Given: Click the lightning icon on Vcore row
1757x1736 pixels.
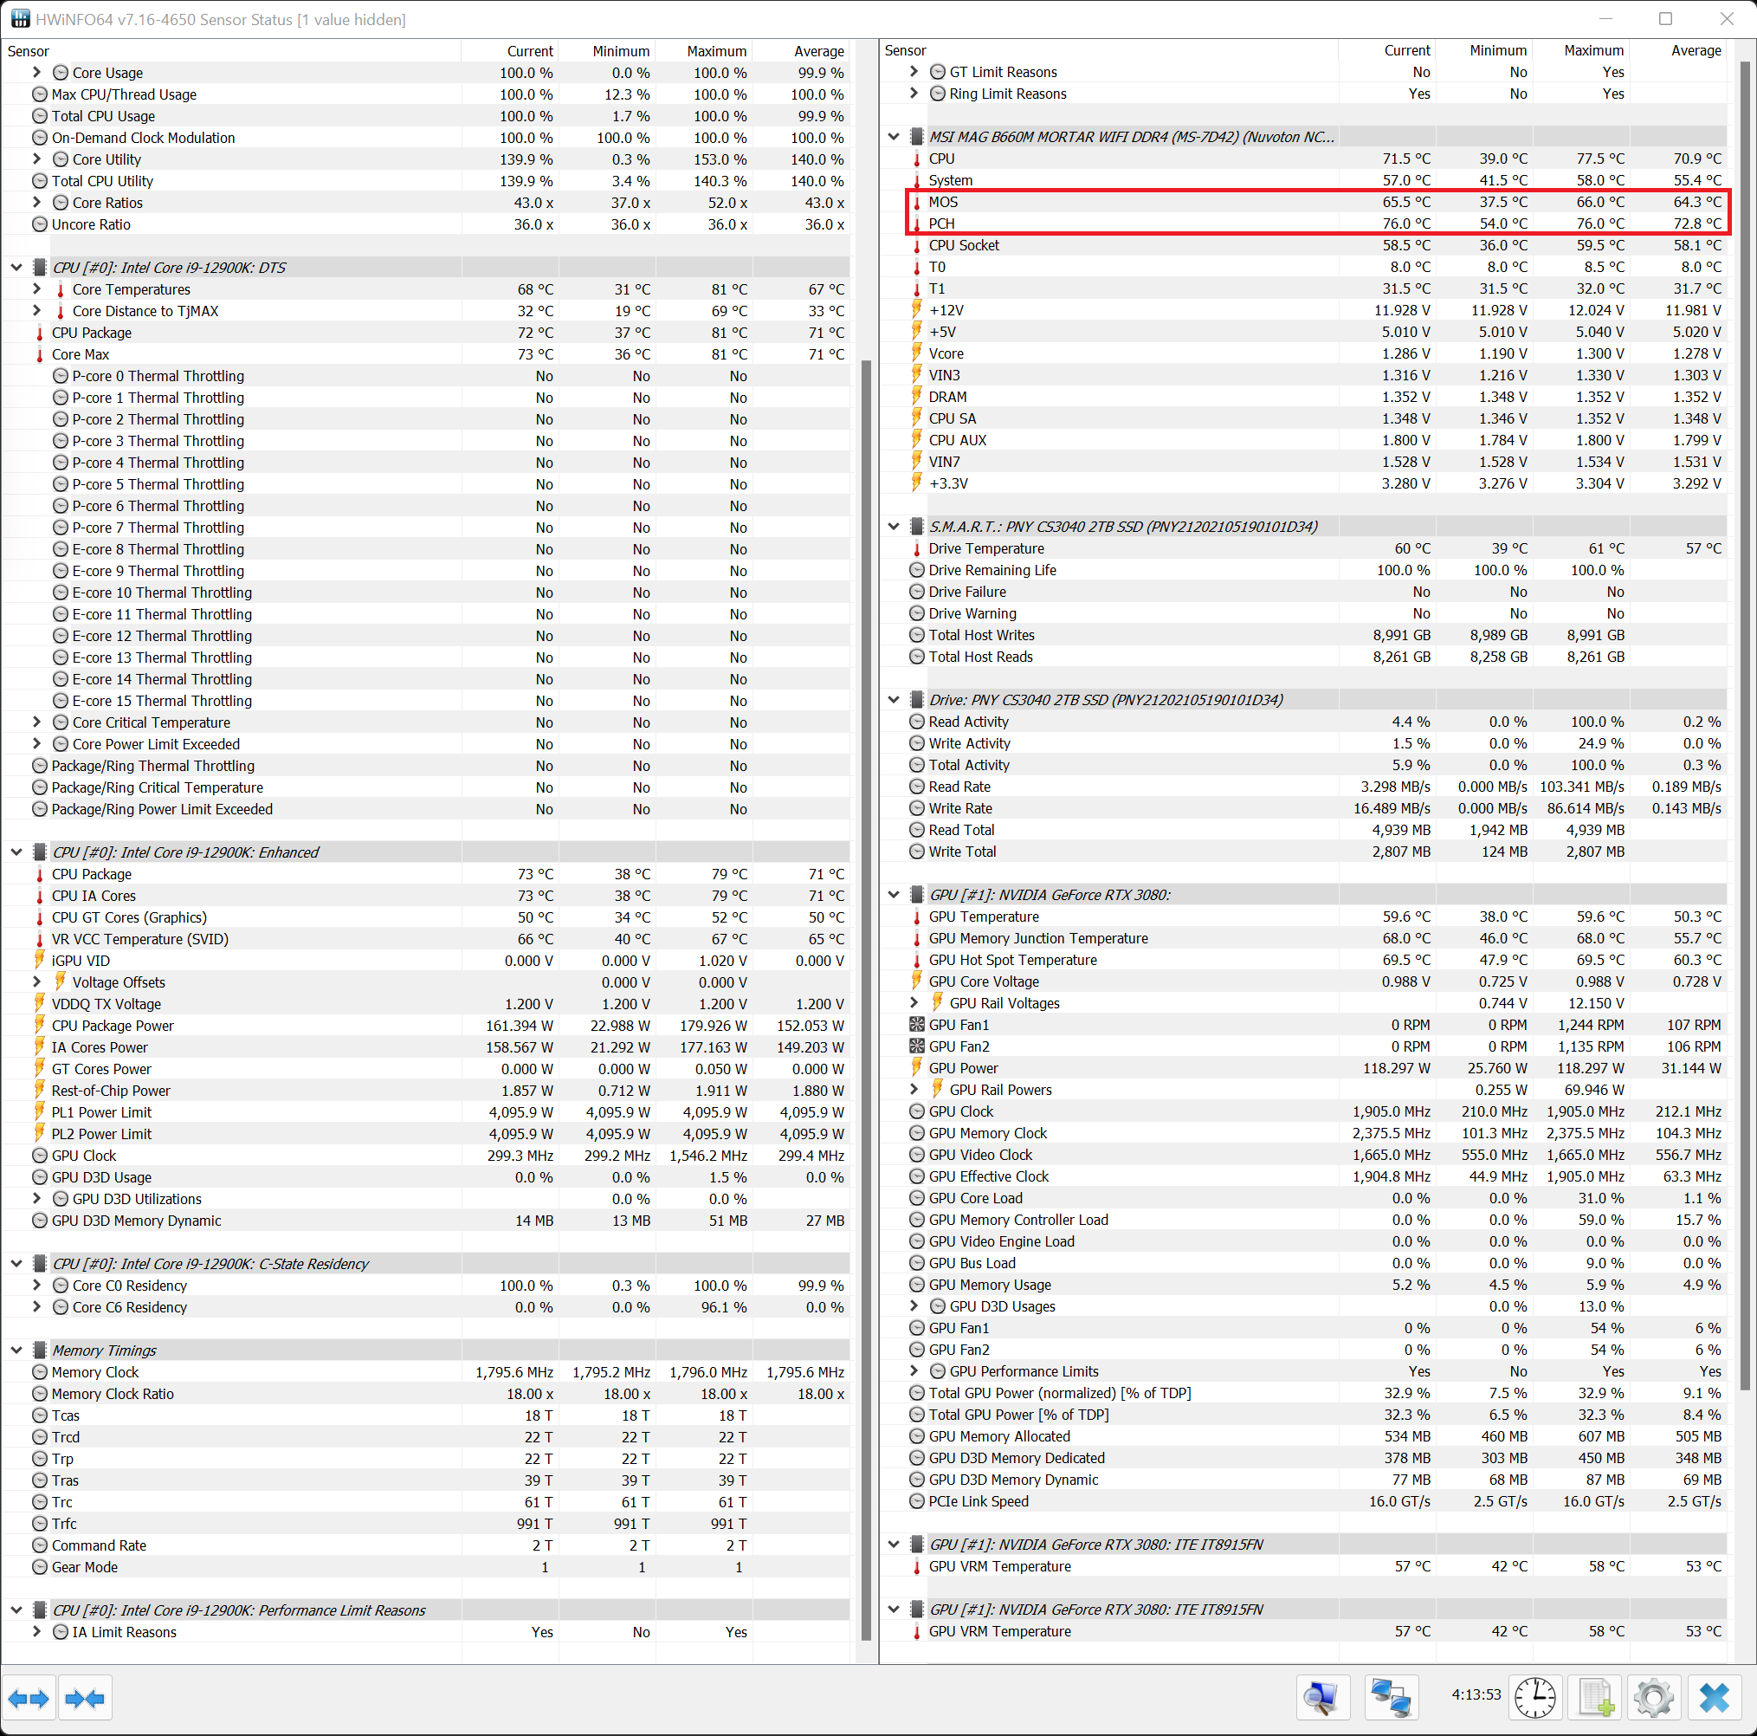Looking at the screenshot, I should [x=917, y=353].
